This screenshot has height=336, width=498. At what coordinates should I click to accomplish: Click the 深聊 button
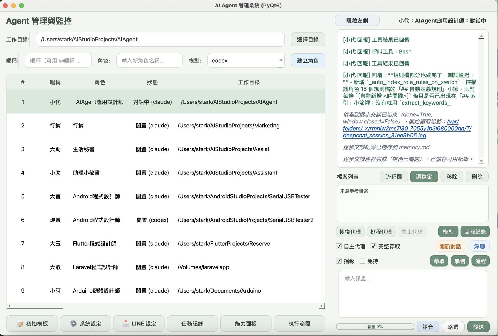pos(479,246)
